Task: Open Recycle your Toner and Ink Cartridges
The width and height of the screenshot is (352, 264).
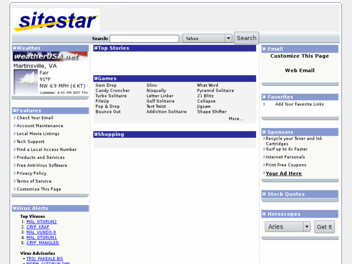Action: click(294, 141)
